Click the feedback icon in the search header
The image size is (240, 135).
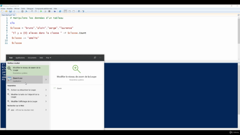pyautogui.click(x=95, y=57)
